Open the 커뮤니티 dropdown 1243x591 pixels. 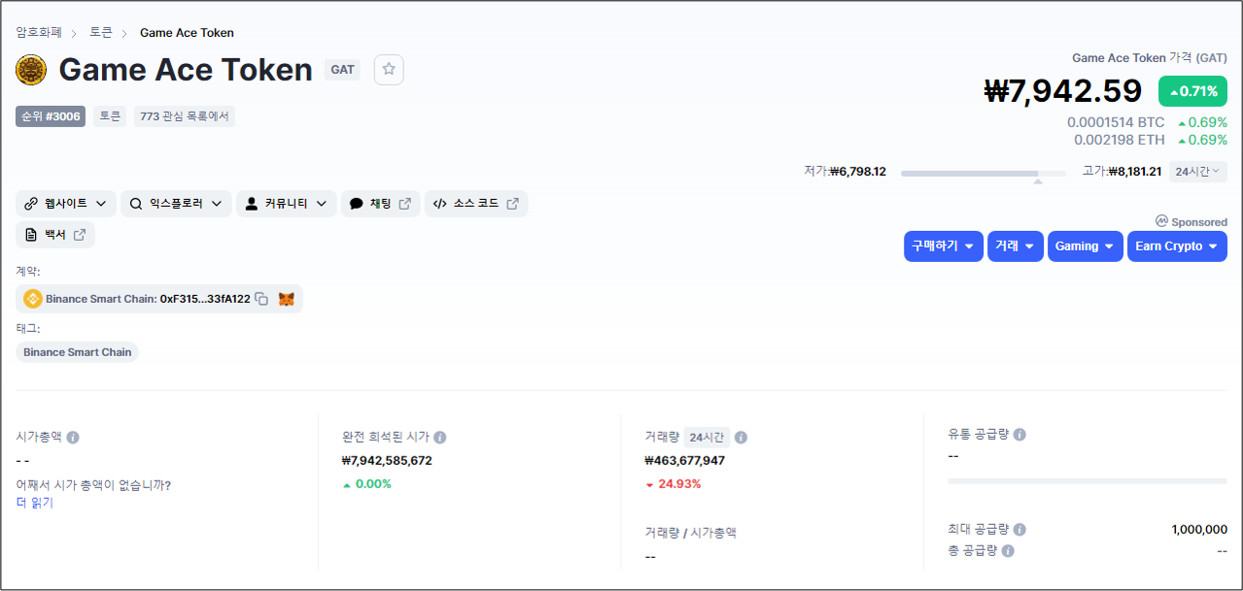(287, 204)
